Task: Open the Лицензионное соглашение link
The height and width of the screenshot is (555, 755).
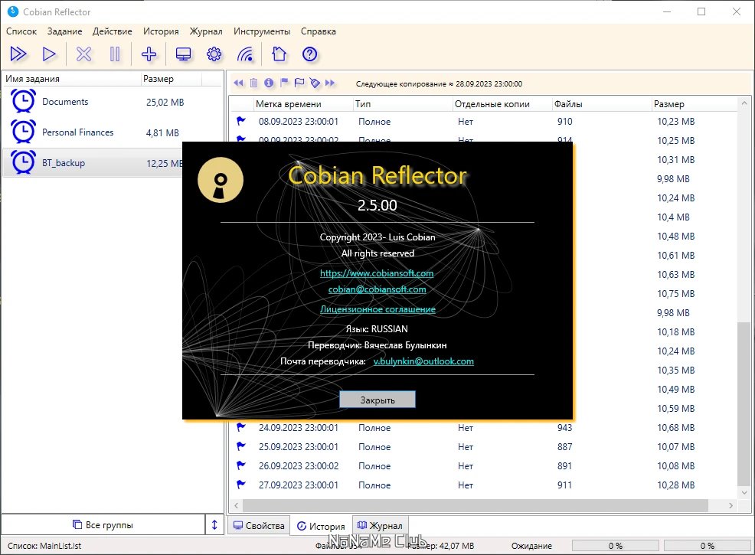Action: [x=377, y=309]
